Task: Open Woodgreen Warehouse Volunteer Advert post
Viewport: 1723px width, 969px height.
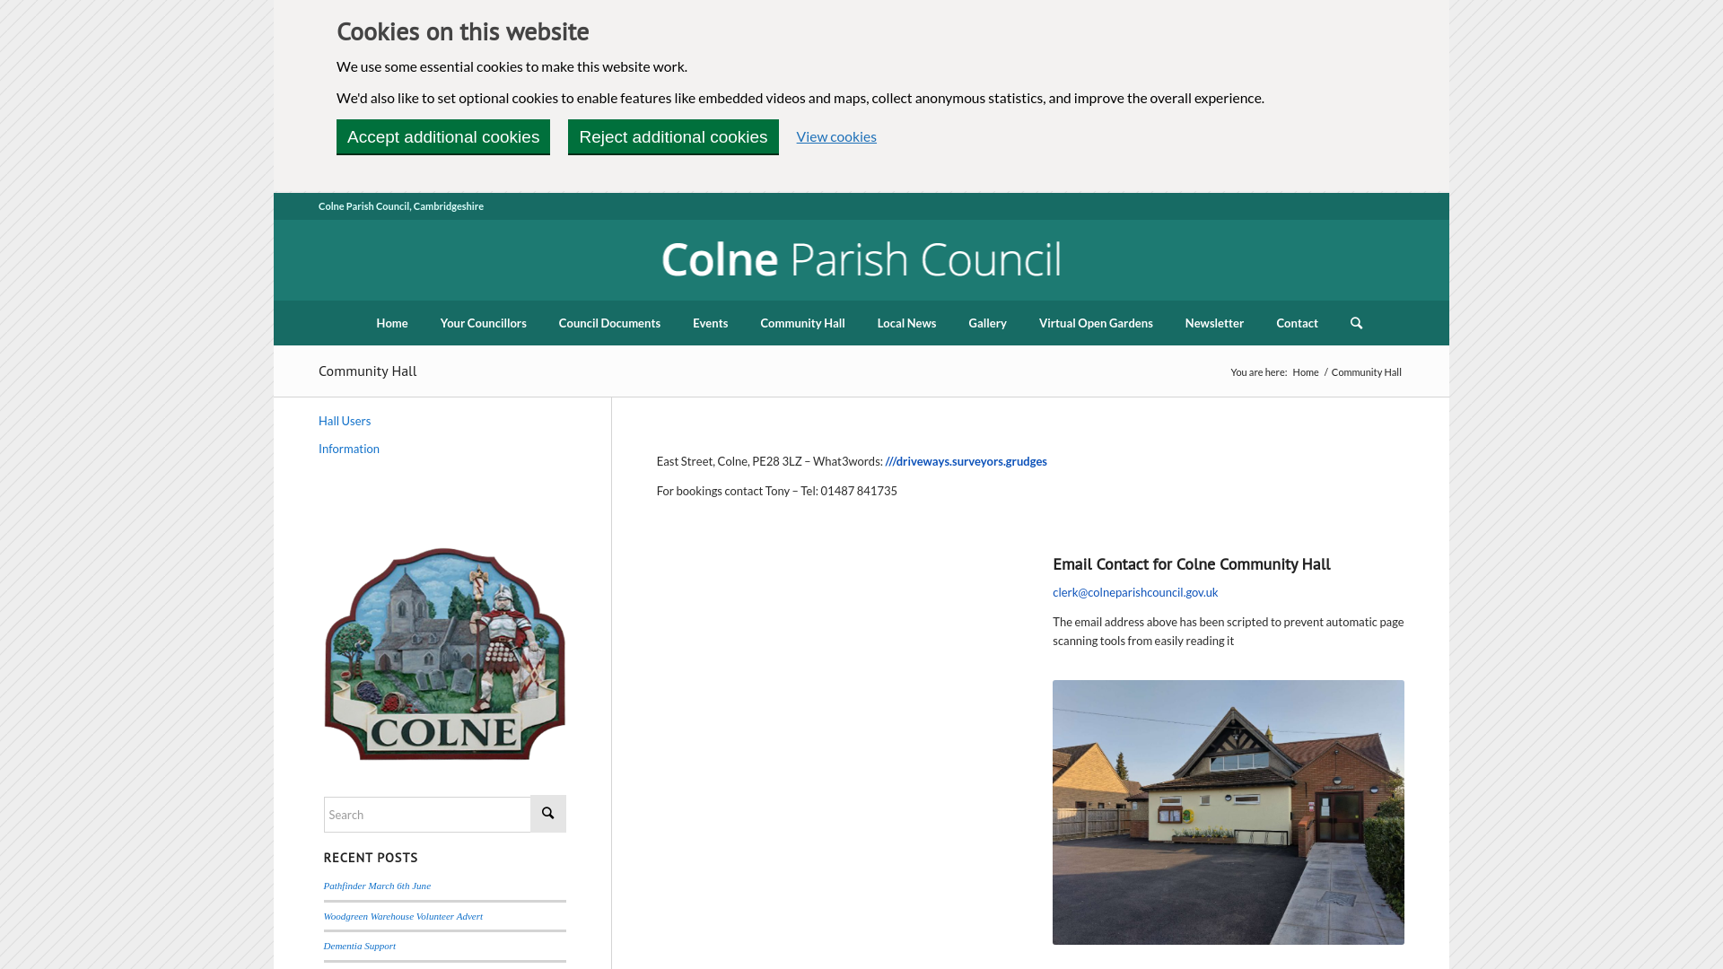Action: pos(403,916)
